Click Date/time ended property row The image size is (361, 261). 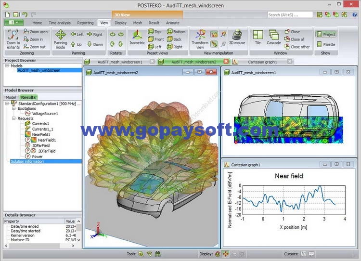42,226
